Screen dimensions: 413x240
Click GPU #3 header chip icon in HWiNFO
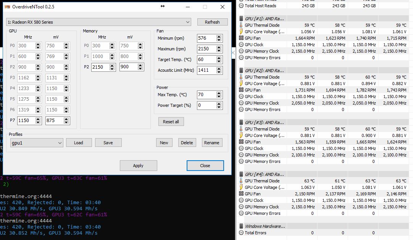(241, 122)
